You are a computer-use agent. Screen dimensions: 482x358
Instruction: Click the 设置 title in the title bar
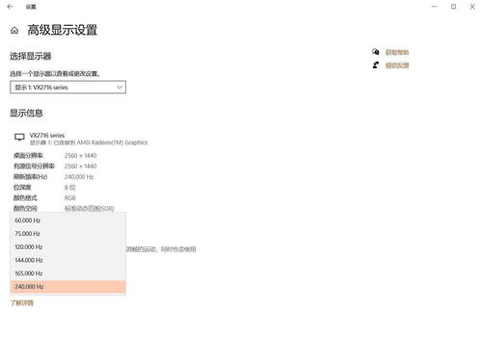pyautogui.click(x=31, y=7)
